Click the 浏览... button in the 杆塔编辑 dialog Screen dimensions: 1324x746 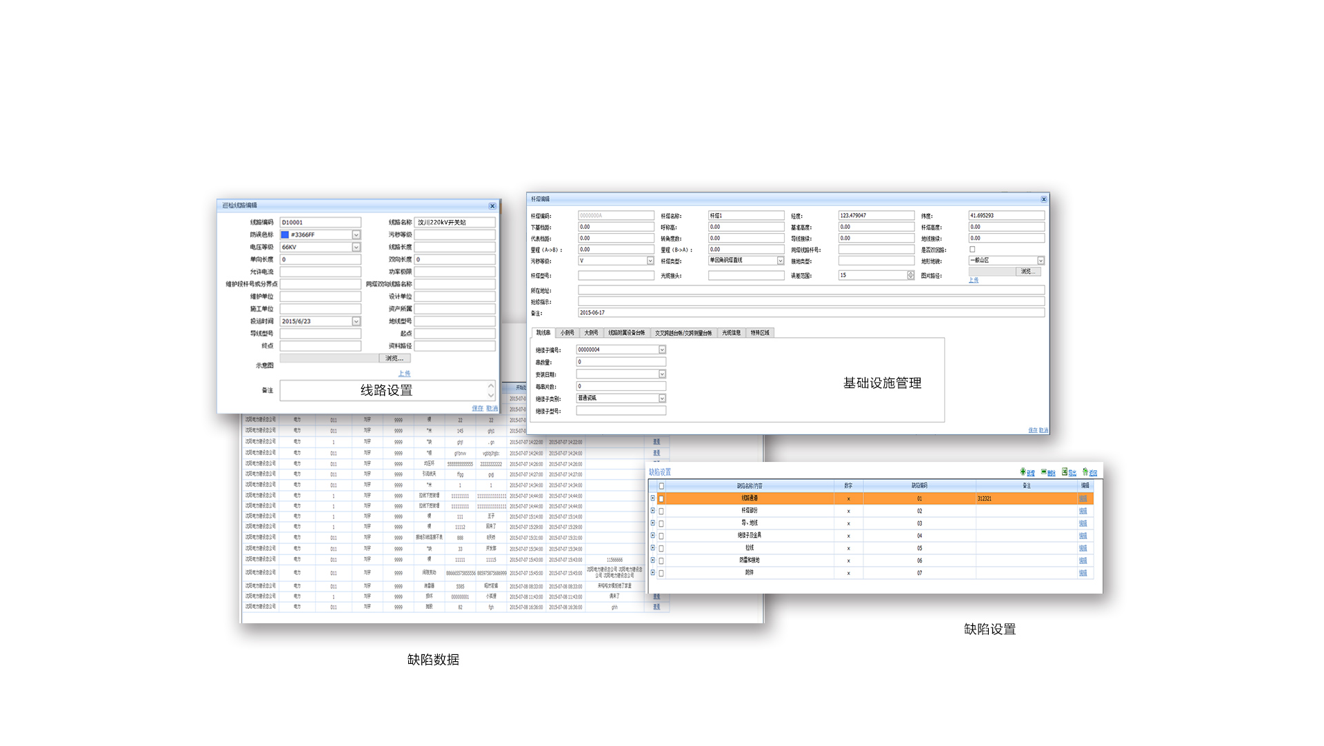1027,272
